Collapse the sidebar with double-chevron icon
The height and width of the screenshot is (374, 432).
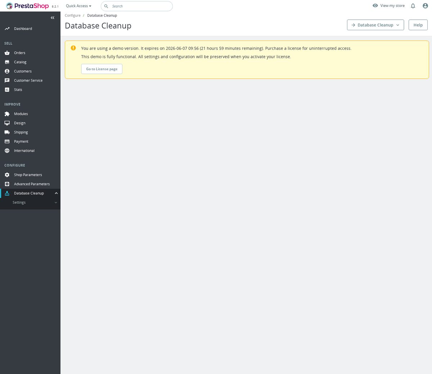pyautogui.click(x=53, y=18)
